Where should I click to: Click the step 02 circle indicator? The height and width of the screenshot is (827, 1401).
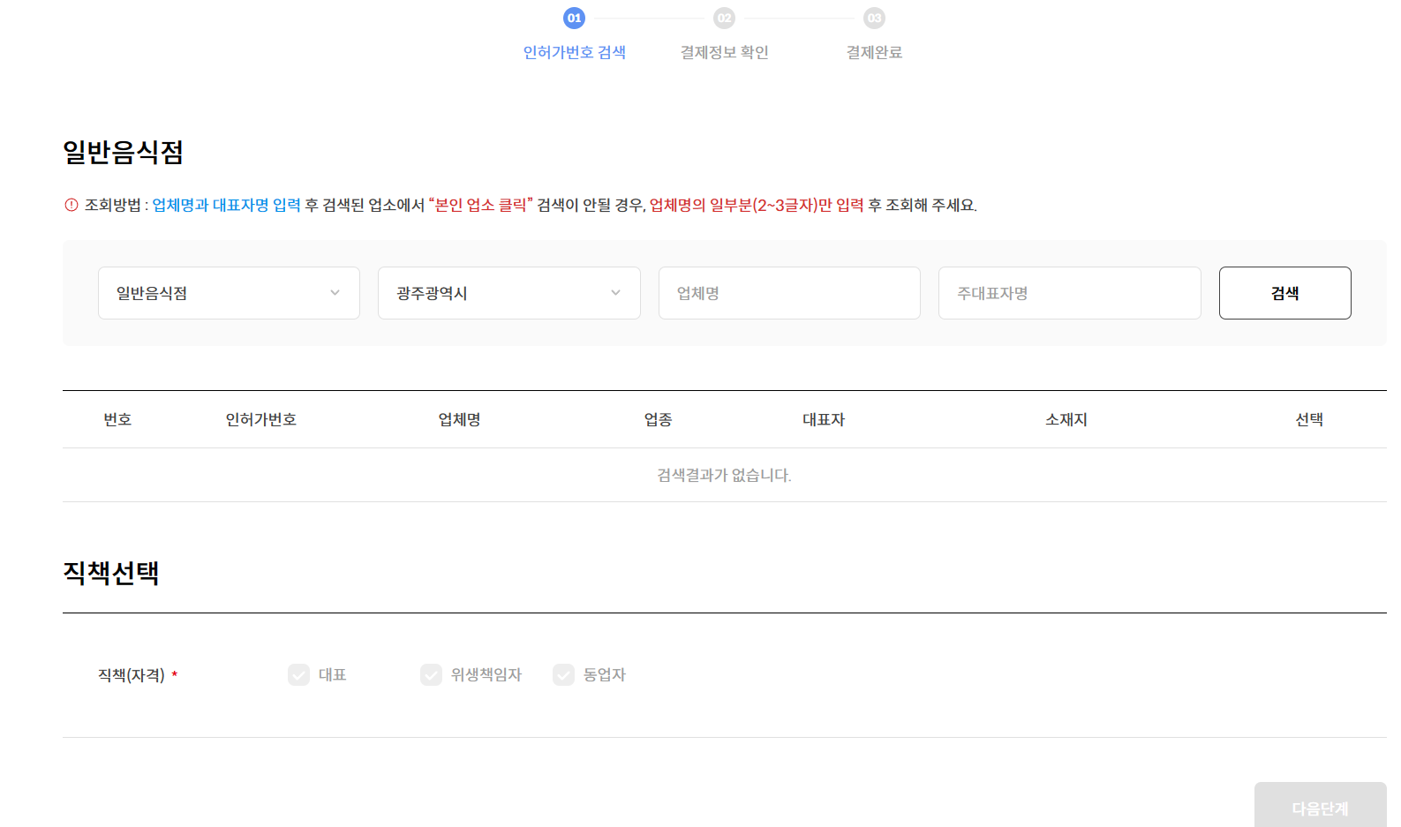(x=724, y=18)
